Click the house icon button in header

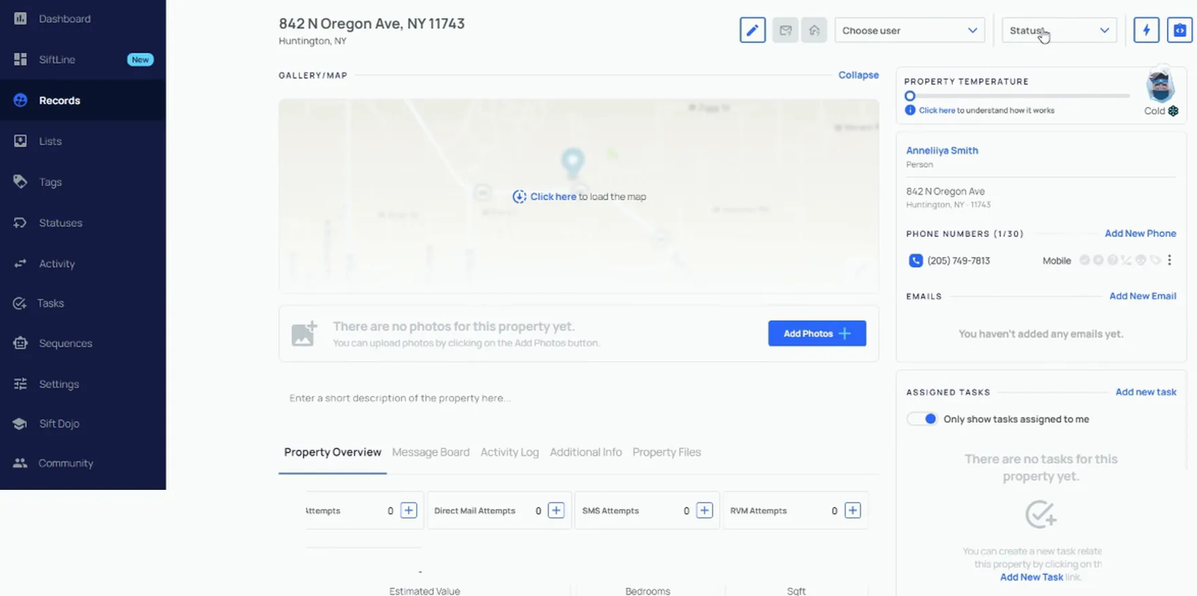pyautogui.click(x=814, y=30)
